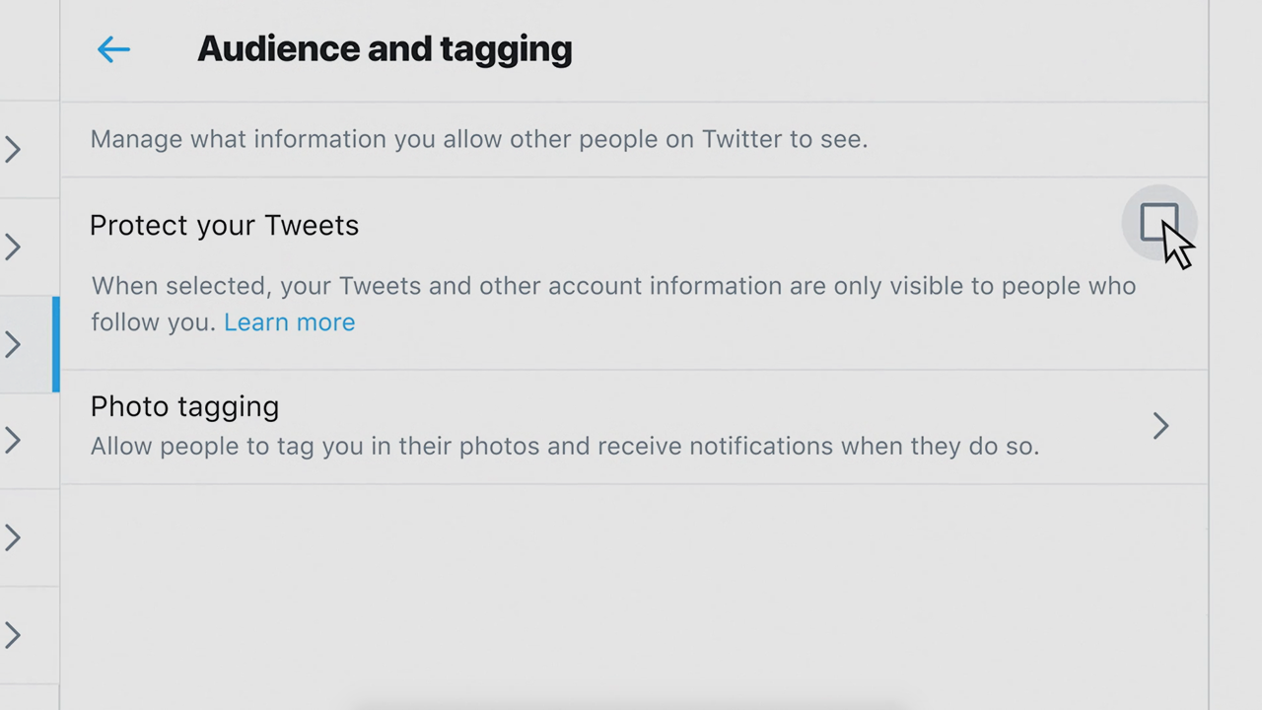Image resolution: width=1262 pixels, height=710 pixels.
Task: Click the topmost chevron in left sidebar
Action: tap(13, 150)
